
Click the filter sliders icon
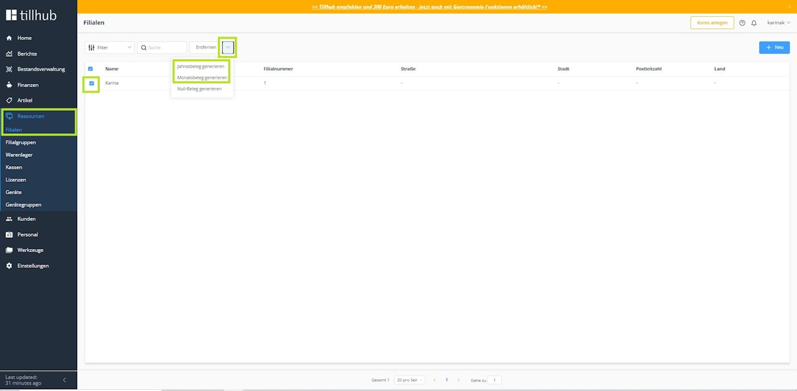click(92, 47)
